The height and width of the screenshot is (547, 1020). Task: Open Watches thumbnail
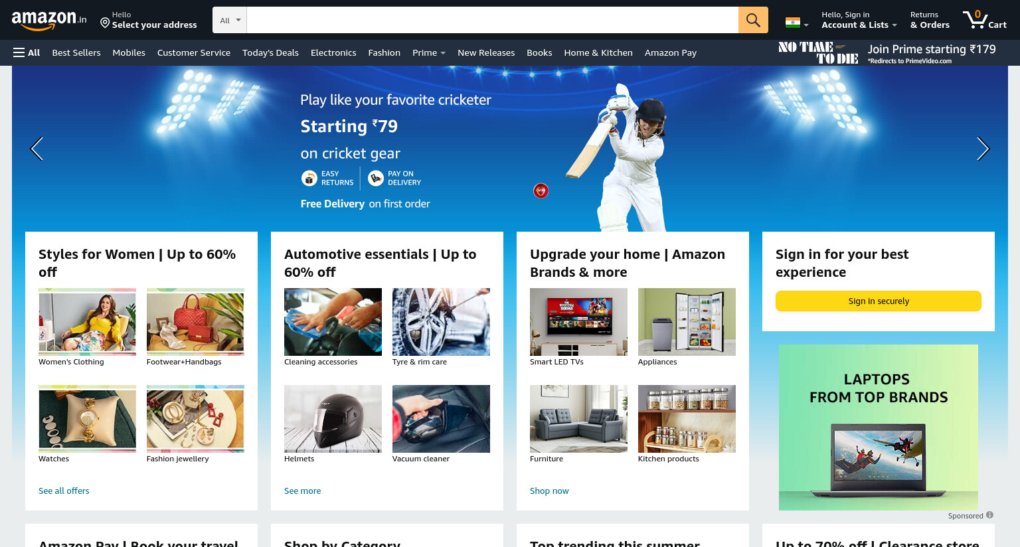click(87, 419)
